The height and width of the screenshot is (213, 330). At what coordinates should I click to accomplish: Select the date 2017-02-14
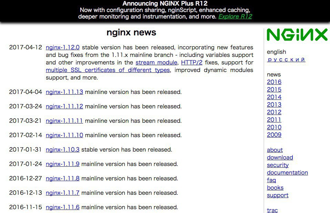coord(26,135)
